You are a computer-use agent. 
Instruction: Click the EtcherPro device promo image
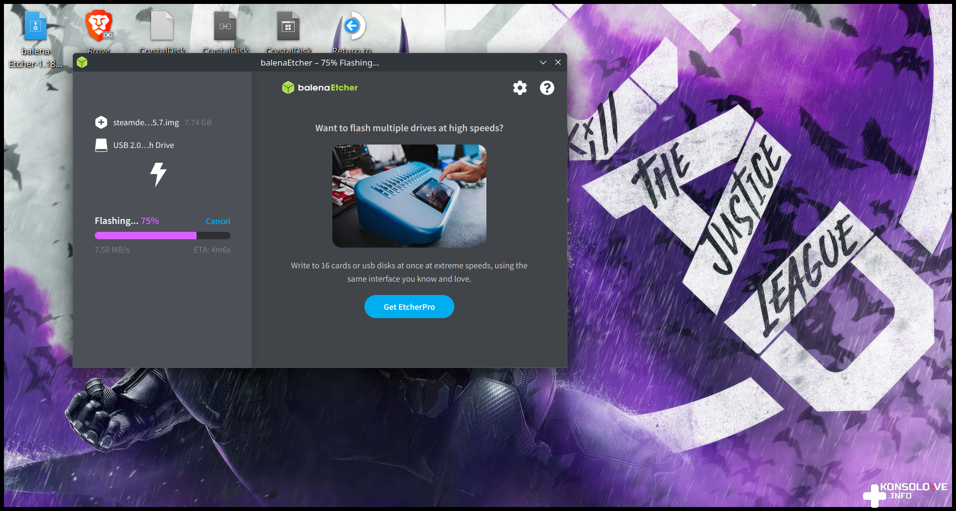pos(409,196)
